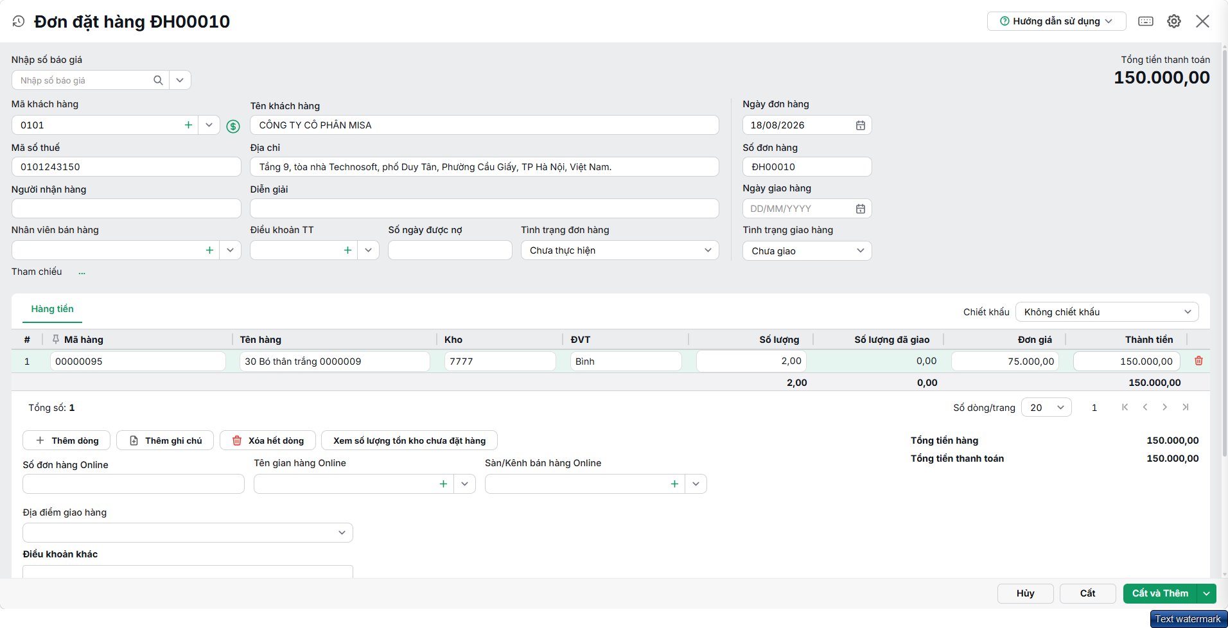Add new customer with plus in Mã khách hàng
This screenshot has height=628, width=1228.
[188, 125]
